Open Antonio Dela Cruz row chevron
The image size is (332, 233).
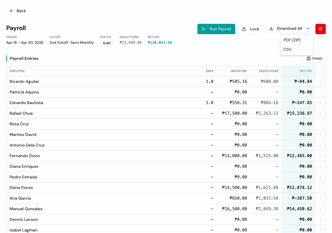(x=320, y=145)
